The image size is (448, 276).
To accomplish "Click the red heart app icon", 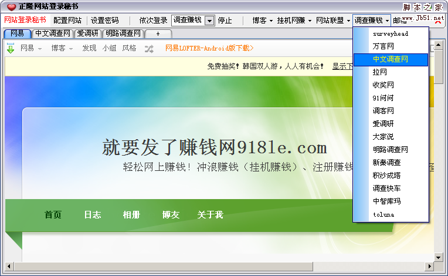I will [11, 7].
